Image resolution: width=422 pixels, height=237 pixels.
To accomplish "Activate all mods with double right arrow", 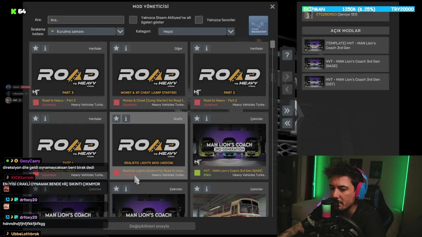I will (x=287, y=111).
